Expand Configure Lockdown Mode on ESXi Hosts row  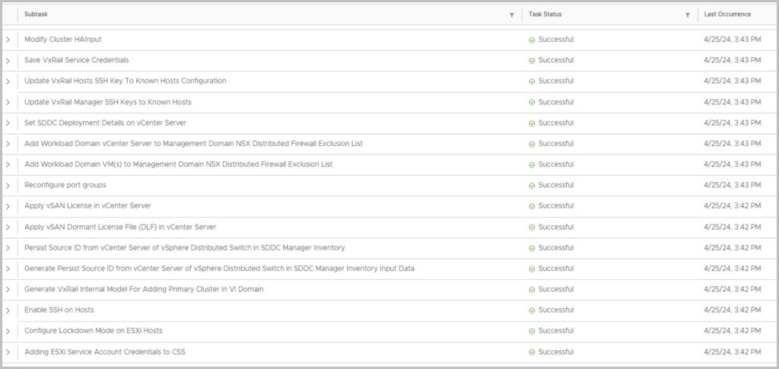[8, 331]
